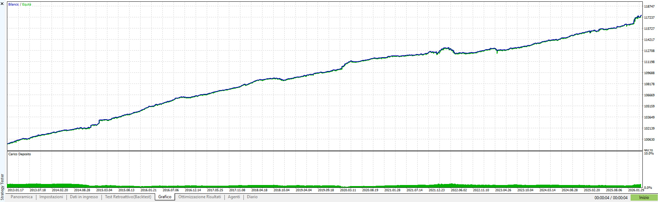Click the 2026.01.29 date label
The width and height of the screenshot is (658, 202).
636,190
